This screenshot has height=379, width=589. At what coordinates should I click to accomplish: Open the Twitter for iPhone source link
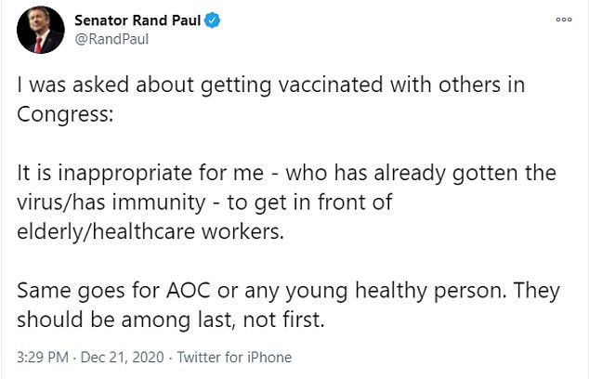point(234,357)
